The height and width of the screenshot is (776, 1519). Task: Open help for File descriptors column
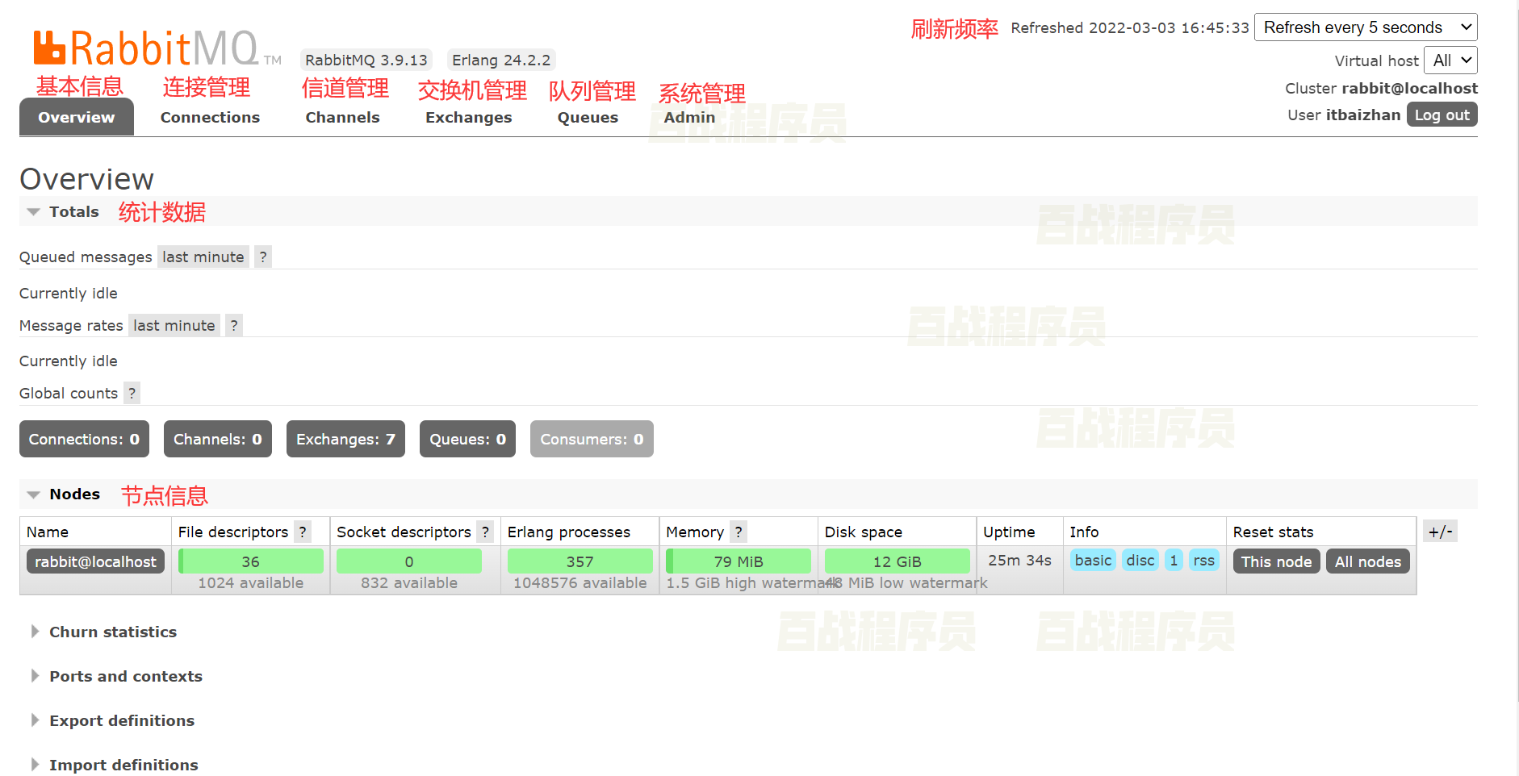[303, 532]
